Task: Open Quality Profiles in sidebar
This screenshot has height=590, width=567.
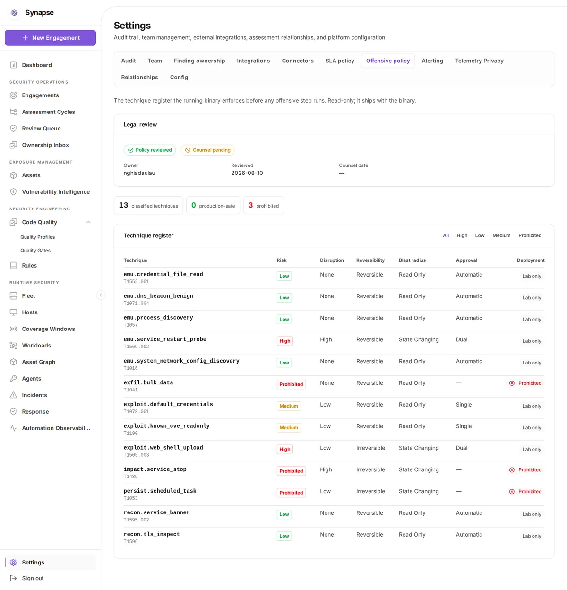Action: pos(38,237)
